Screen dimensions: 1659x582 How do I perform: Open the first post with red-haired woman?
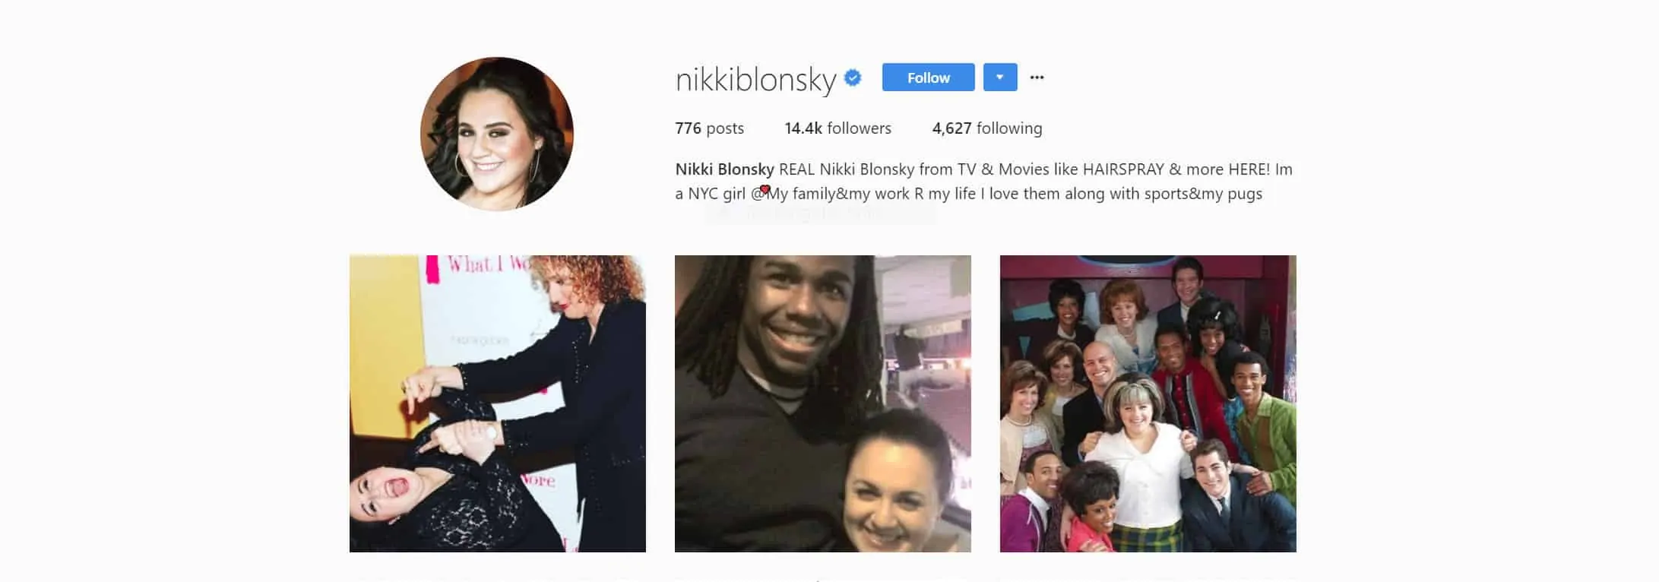pos(498,403)
